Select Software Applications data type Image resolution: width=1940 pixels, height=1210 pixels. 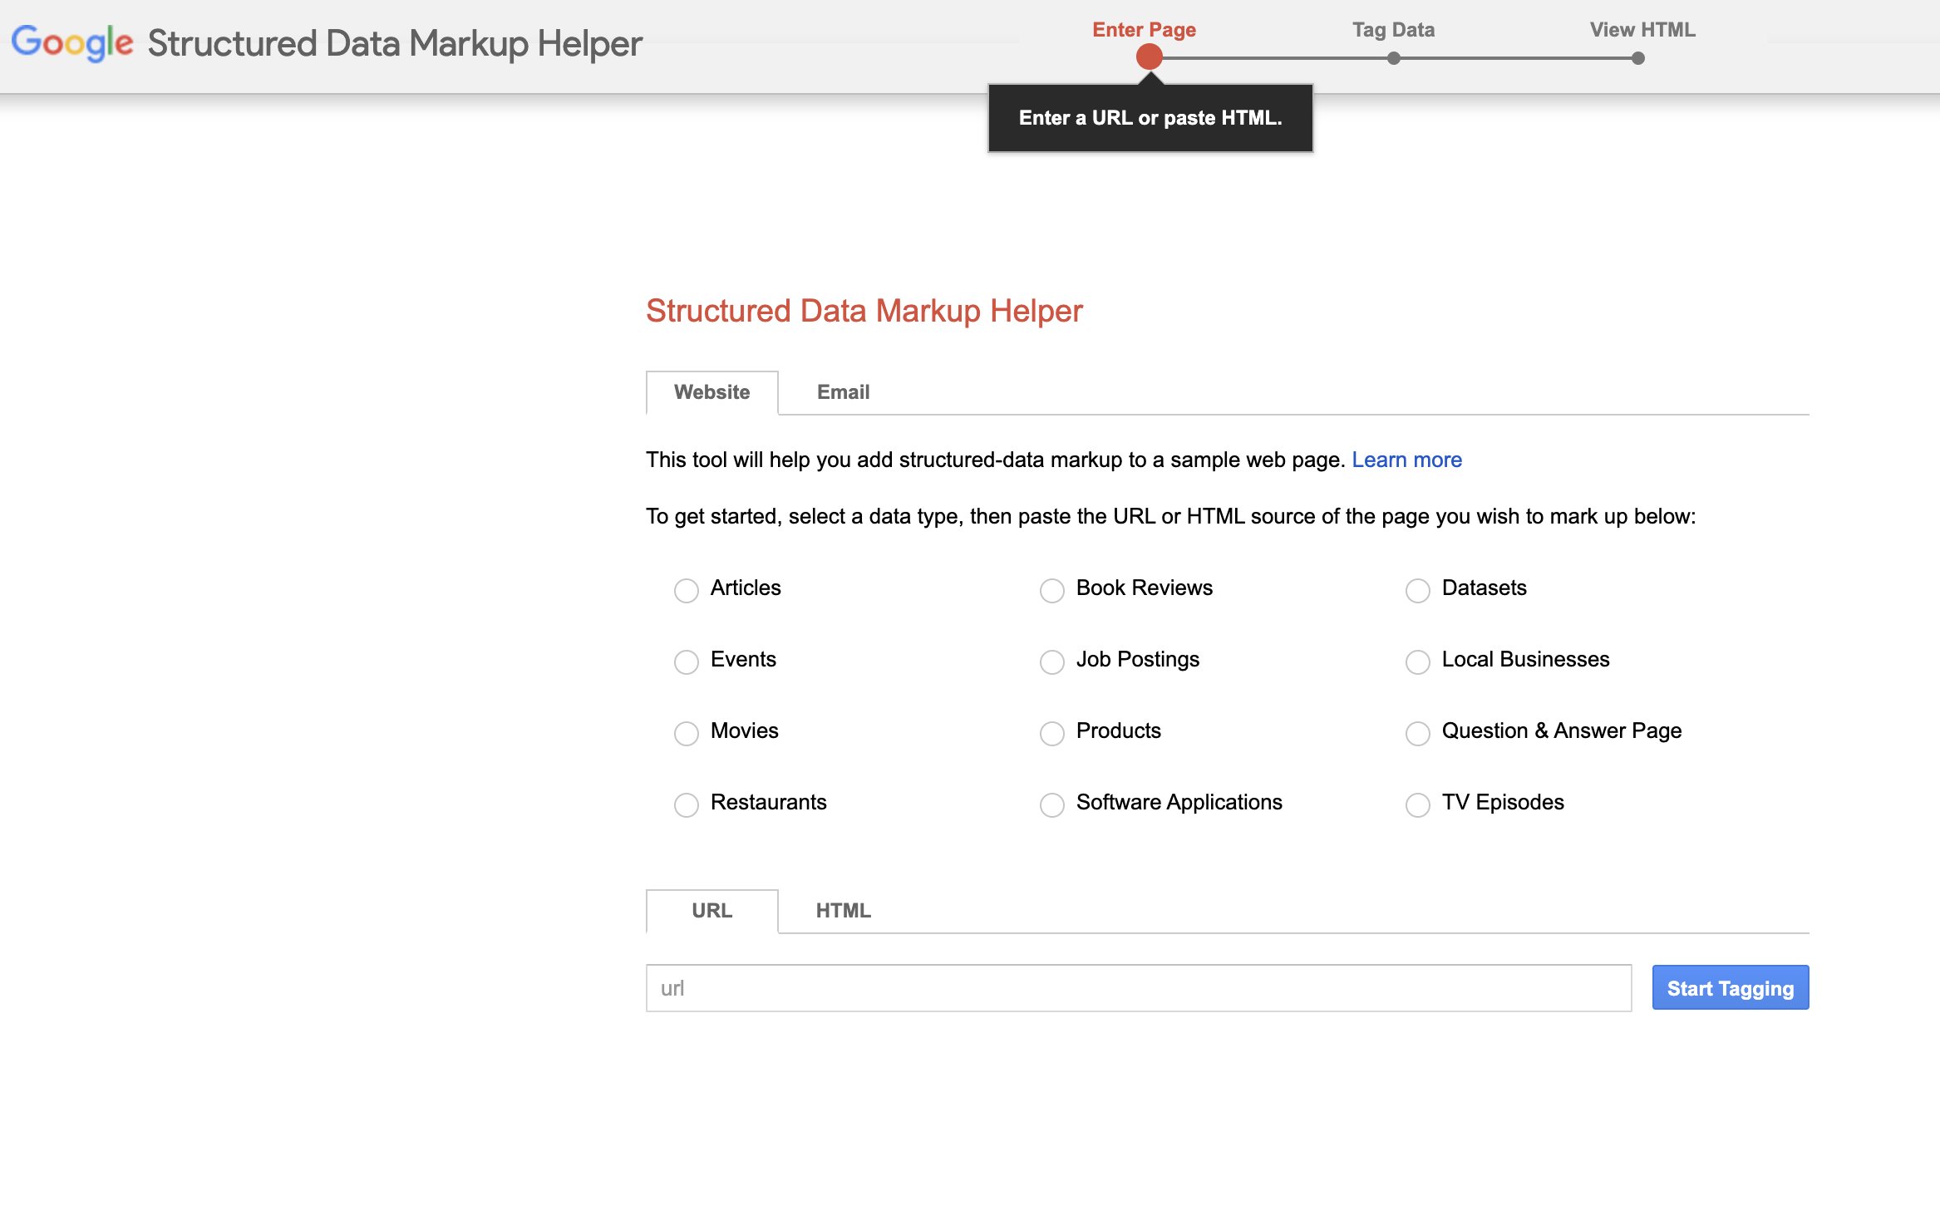[x=1052, y=804]
